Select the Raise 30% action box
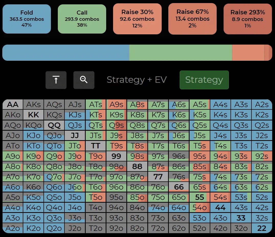This screenshot has width=275, height=237. [137, 19]
